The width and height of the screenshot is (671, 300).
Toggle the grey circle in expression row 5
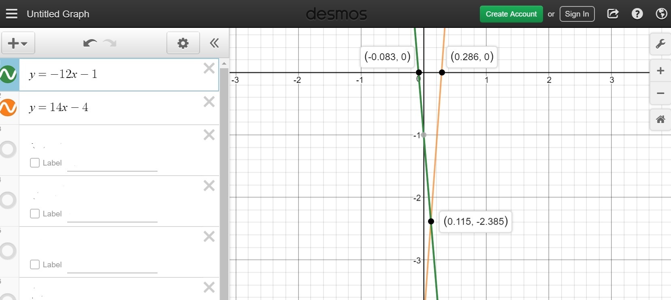click(8, 251)
